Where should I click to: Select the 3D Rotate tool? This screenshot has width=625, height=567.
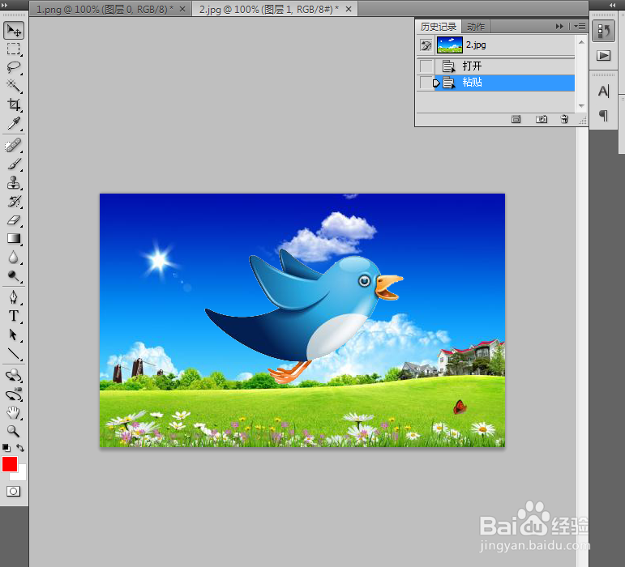click(14, 375)
